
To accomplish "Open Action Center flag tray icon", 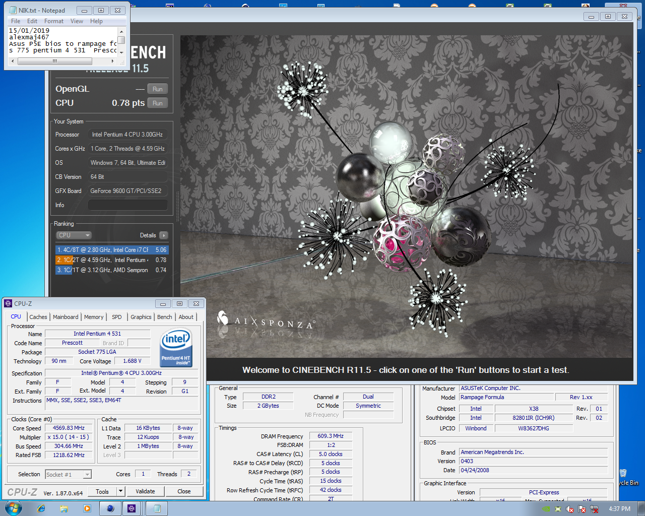I will 582,509.
